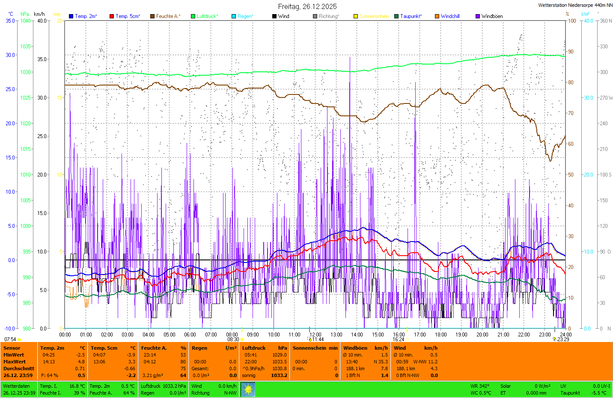Click the blue Temp. 2m legend swatch
This screenshot has width=613, height=398.
pyautogui.click(x=71, y=16)
